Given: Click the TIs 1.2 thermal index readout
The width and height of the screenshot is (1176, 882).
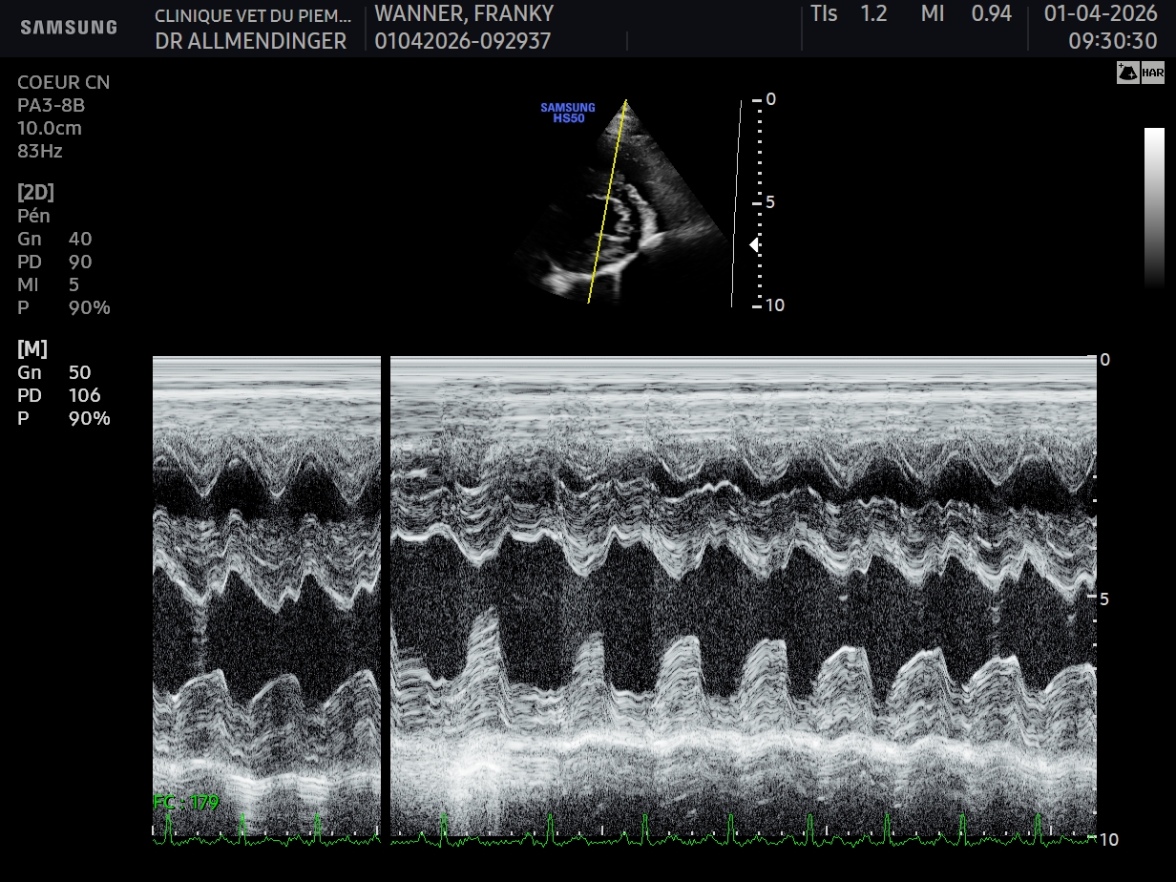Looking at the screenshot, I should coord(849,14).
